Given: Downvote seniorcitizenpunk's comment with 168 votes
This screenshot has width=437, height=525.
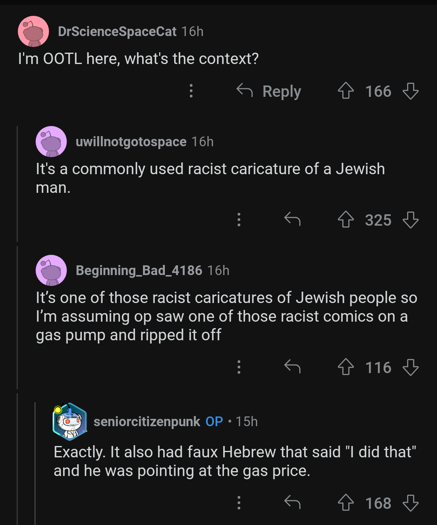Looking at the screenshot, I should click(410, 503).
